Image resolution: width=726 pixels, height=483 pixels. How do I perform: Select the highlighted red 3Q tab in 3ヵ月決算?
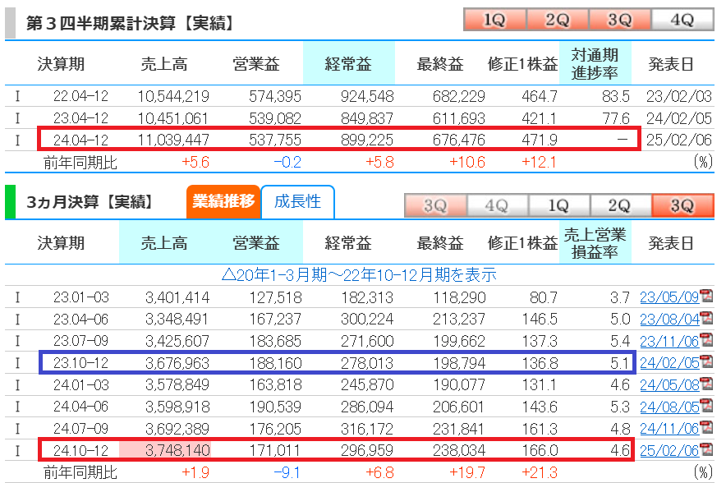pos(682,205)
